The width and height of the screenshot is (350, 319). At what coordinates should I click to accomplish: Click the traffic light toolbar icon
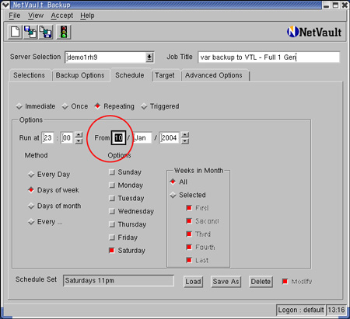click(64, 32)
